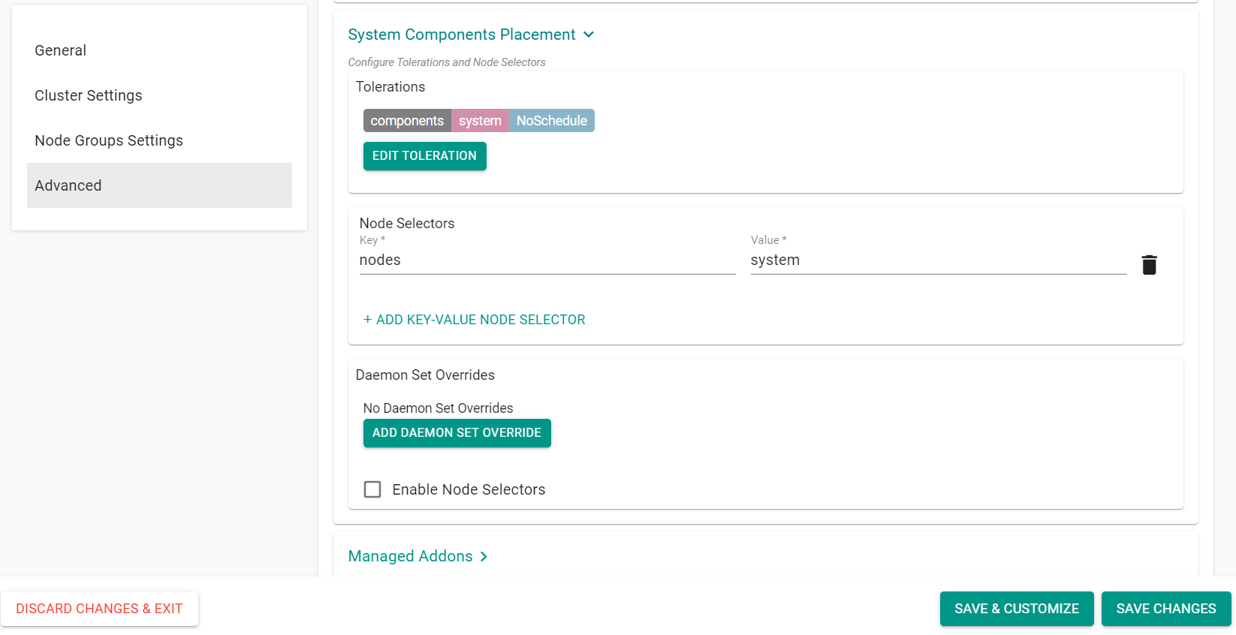Collapse System Components Placement section
Screen dimensions: 1236x635
pyautogui.click(x=471, y=35)
